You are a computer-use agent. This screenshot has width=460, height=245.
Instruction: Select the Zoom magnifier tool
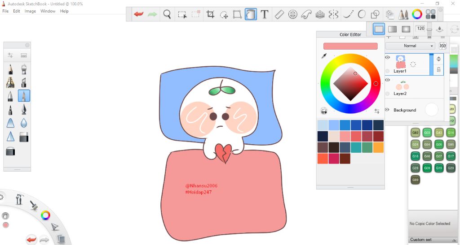coord(167,14)
